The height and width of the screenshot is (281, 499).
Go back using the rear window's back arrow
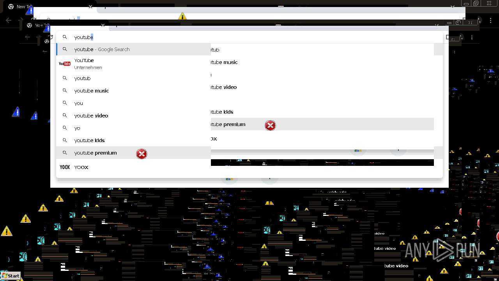[x=9, y=20]
